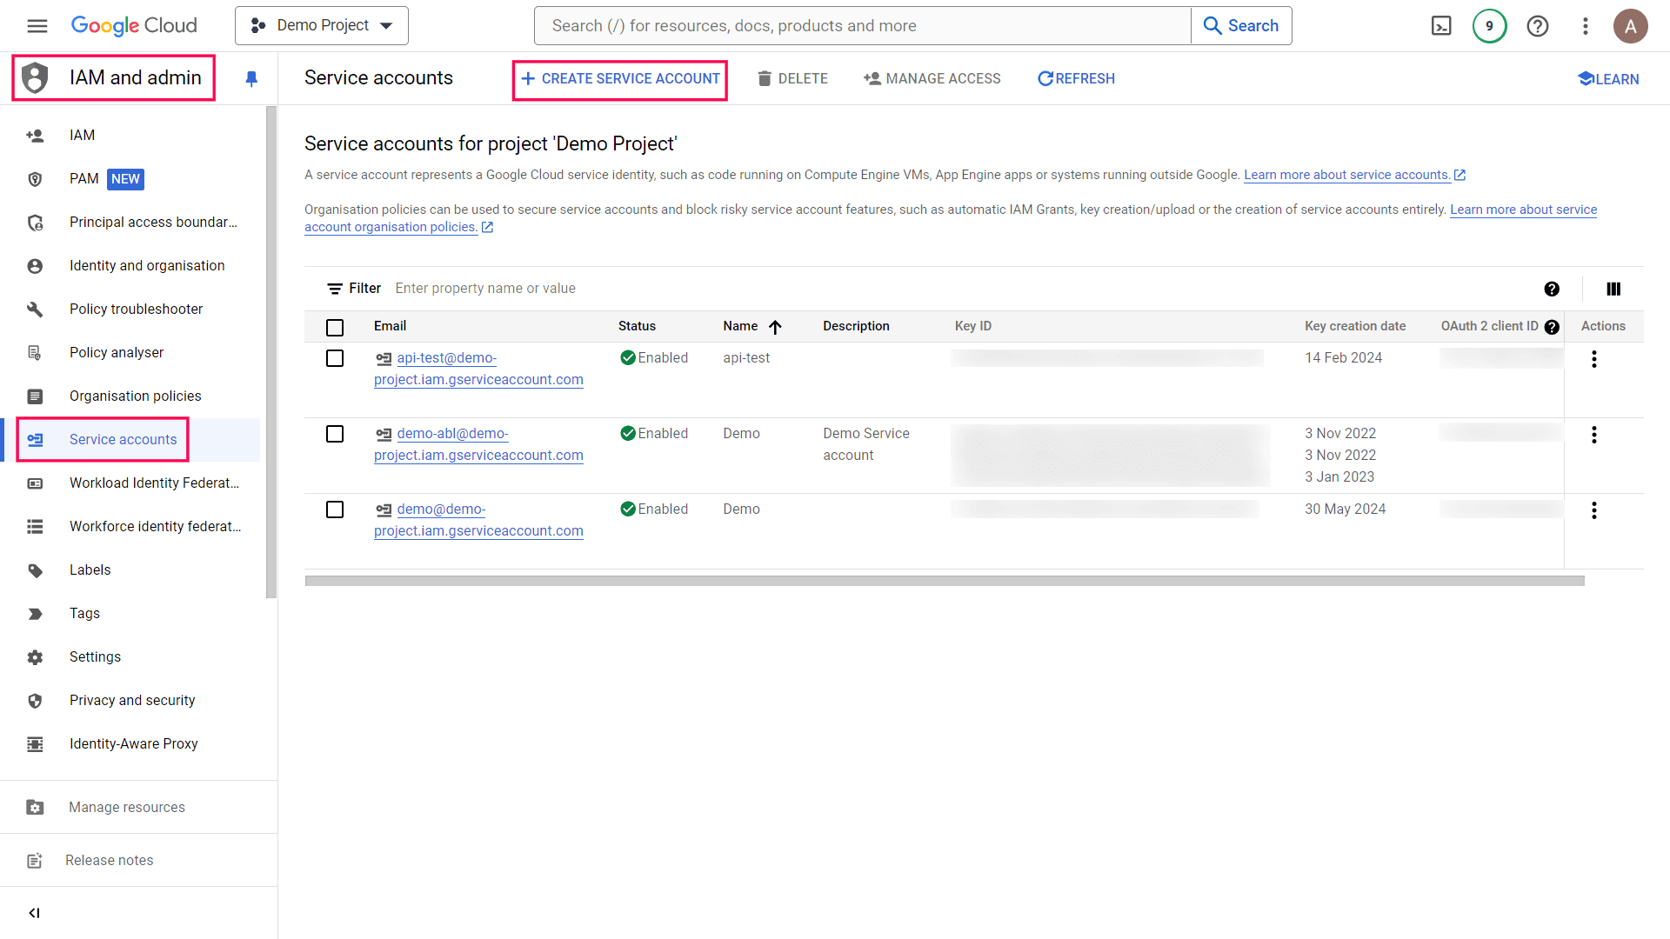The height and width of the screenshot is (939, 1670).
Task: Click CREATE SERVICE ACCOUNT button
Action: pos(619,78)
